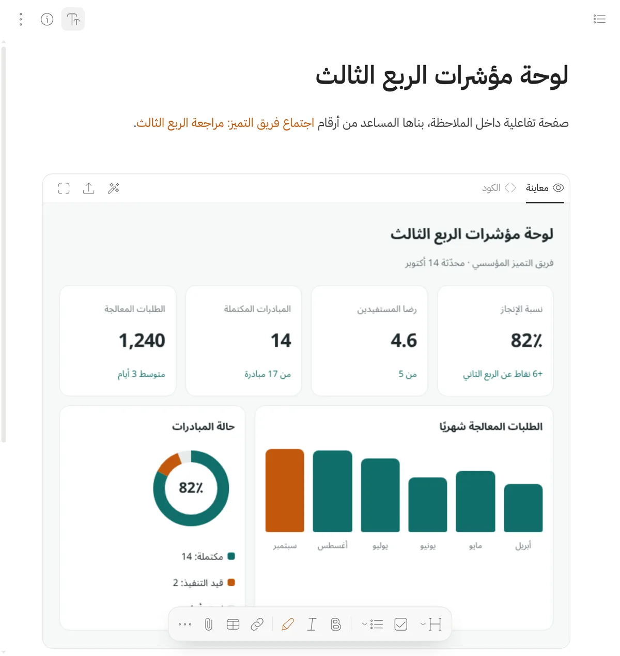Image resolution: width=620 pixels, height=656 pixels.
Task: Switch to the معاينة preview tab
Action: pos(545,188)
